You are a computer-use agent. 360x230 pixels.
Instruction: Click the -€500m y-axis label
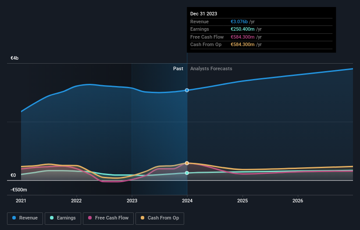coord(18,190)
